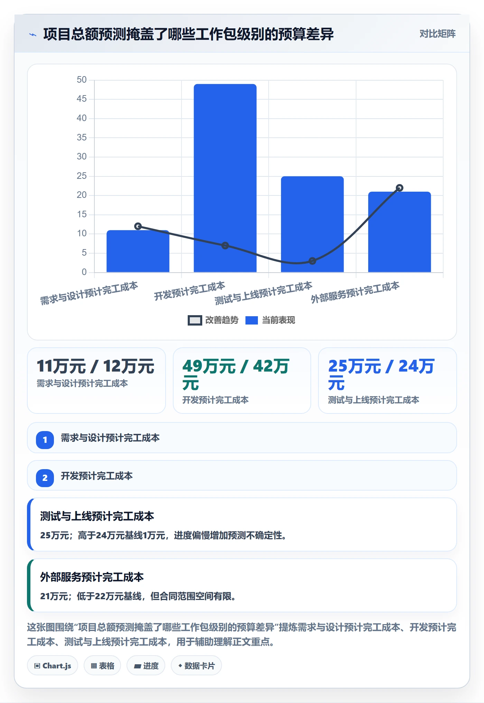Screen dimensions: 484x703
Task: Click the grid icon in 表格 tag
Action: [x=94, y=666]
